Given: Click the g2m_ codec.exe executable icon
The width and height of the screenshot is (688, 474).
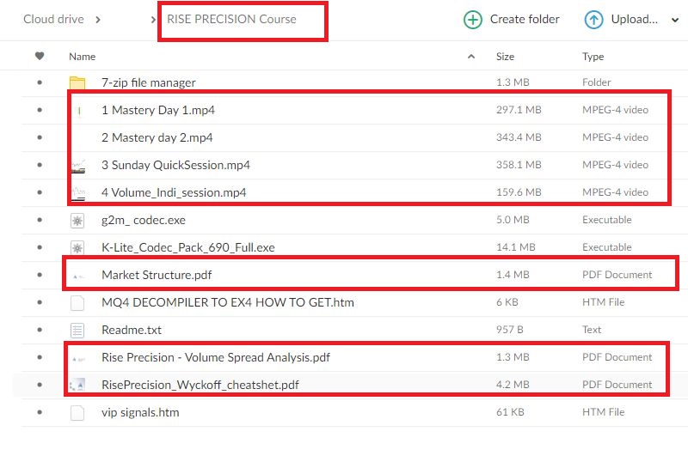Looking at the screenshot, I should (77, 221).
